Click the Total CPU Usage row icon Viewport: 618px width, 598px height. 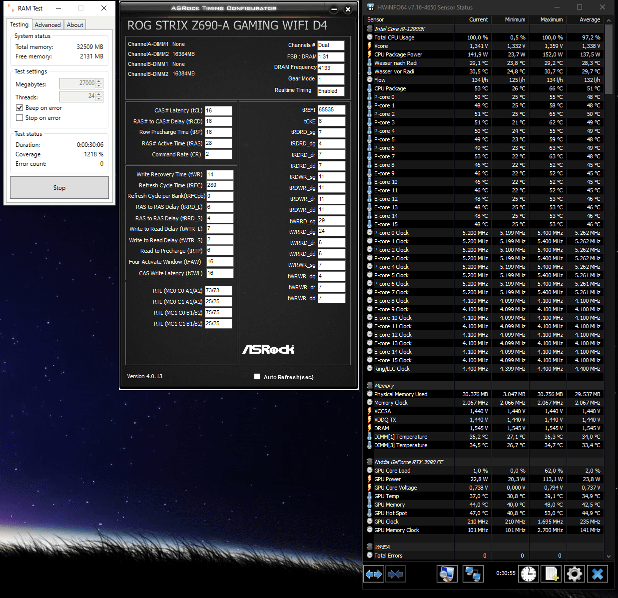coord(370,37)
